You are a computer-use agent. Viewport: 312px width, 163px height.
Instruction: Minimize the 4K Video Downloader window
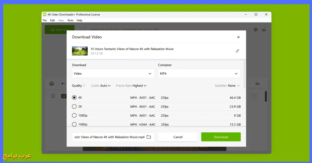pos(246,15)
